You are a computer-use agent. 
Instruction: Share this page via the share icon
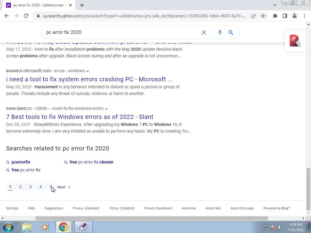click(253, 16)
